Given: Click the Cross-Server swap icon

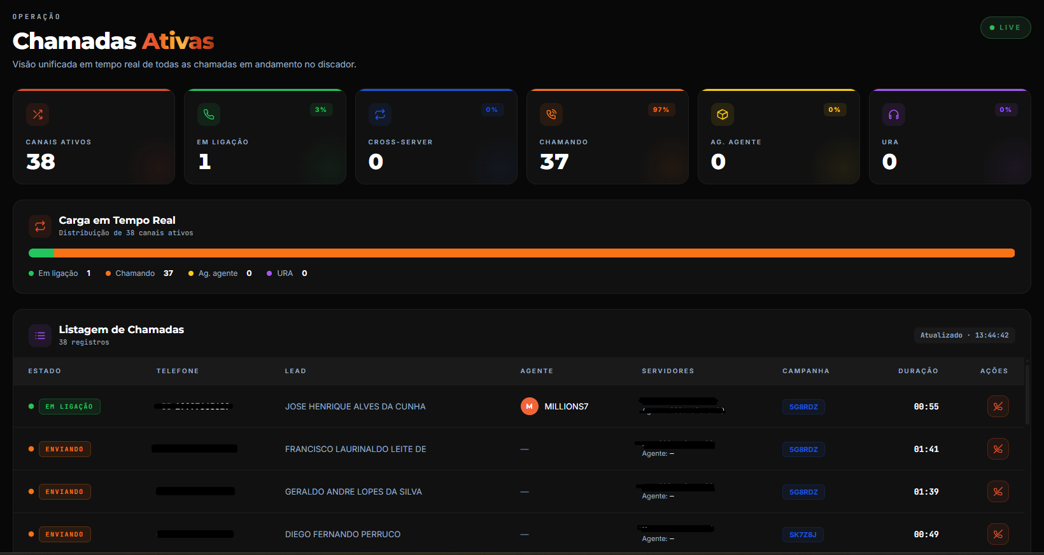Looking at the screenshot, I should [x=380, y=114].
